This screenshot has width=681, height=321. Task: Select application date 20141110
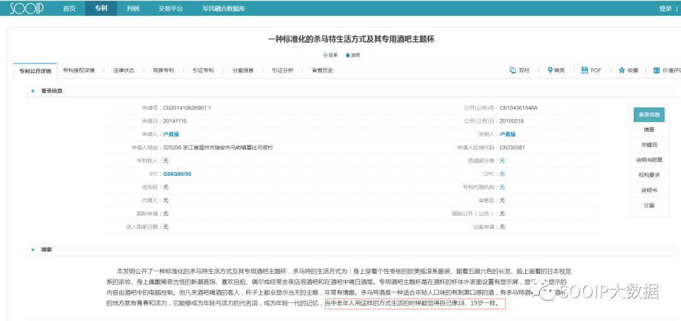tap(175, 121)
